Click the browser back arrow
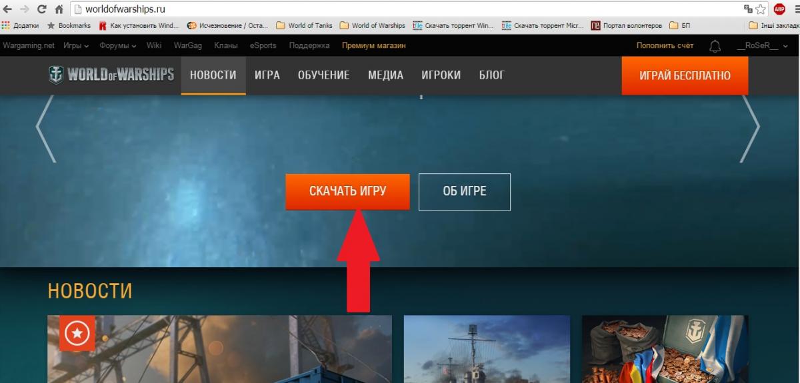The image size is (800, 383). (x=8, y=9)
